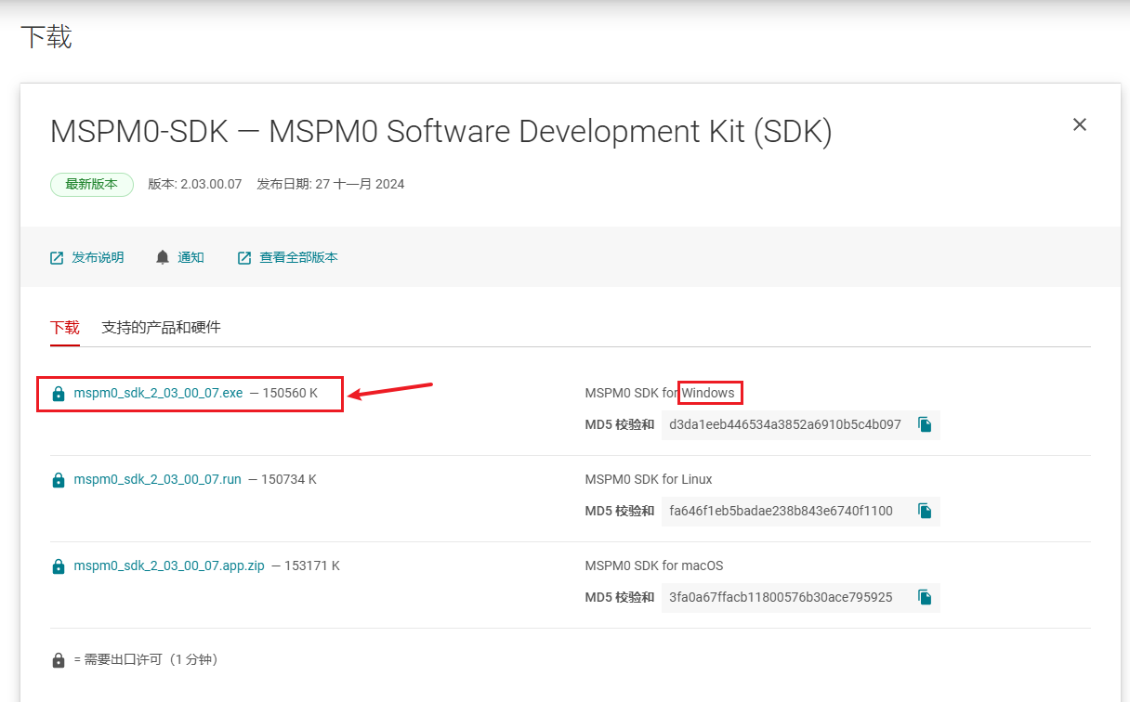Click the green 最新版本 badge

[x=91, y=184]
